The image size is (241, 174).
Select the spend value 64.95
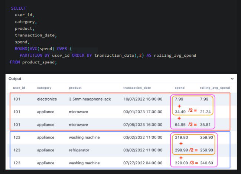(x=180, y=125)
